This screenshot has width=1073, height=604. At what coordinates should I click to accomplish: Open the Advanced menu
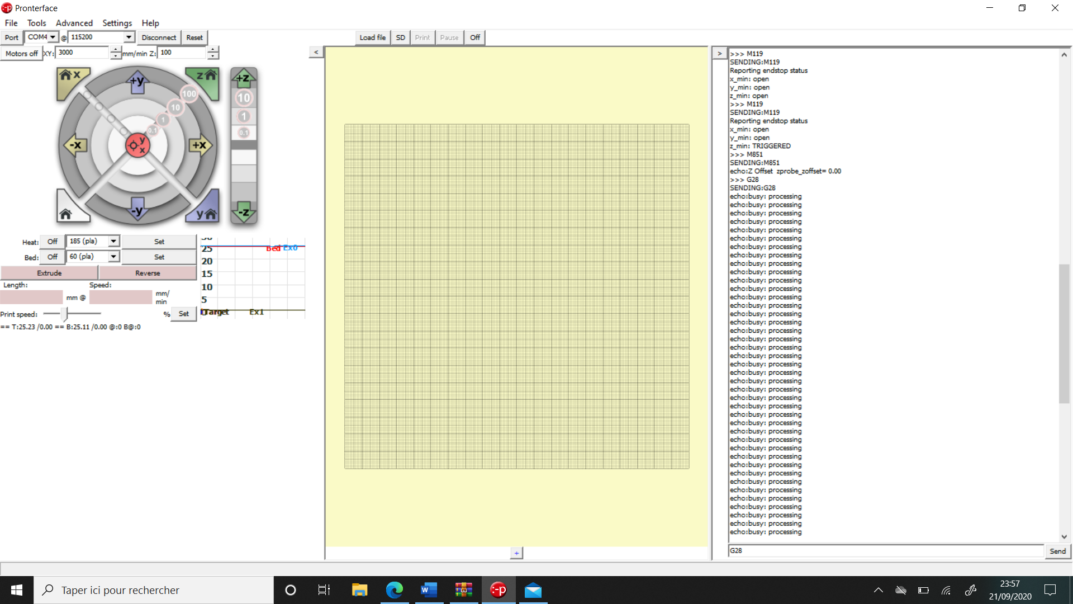pyautogui.click(x=74, y=23)
